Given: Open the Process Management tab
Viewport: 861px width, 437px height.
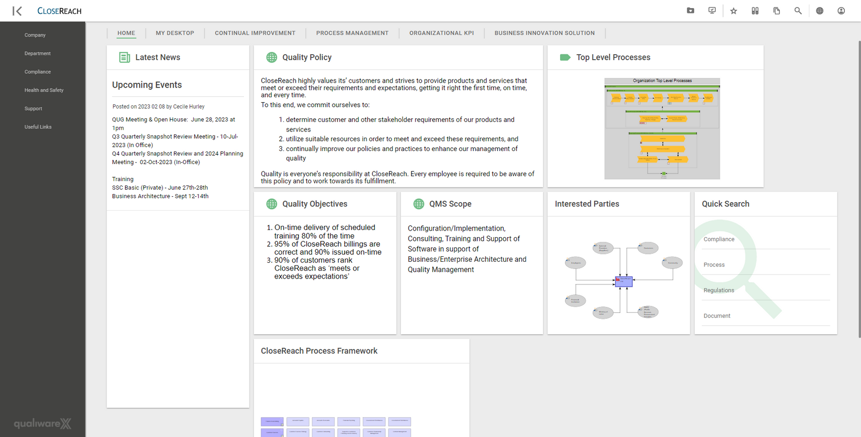Looking at the screenshot, I should tap(352, 33).
